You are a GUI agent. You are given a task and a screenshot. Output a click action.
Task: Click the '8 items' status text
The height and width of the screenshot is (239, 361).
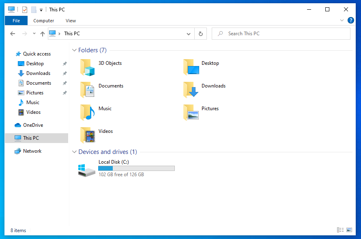click(x=18, y=230)
